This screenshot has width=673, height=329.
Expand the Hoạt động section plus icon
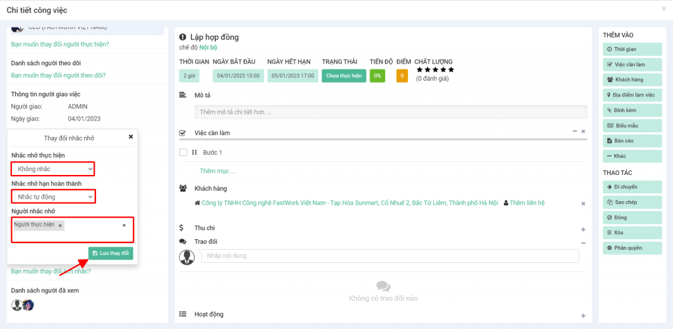coord(583,316)
